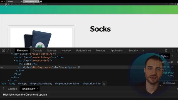Switch to the Console panel tab
178x100 pixels.
(x=37, y=51)
